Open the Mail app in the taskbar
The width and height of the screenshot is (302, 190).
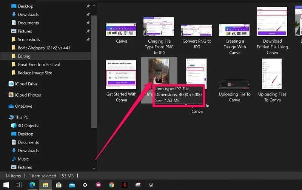[72, 185]
